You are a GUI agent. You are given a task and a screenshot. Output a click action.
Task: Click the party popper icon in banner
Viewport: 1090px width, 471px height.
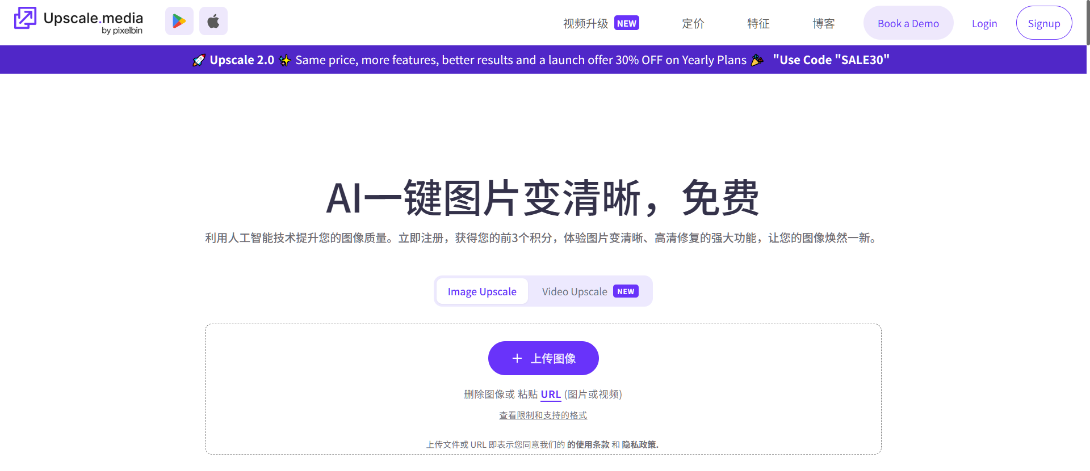point(757,60)
